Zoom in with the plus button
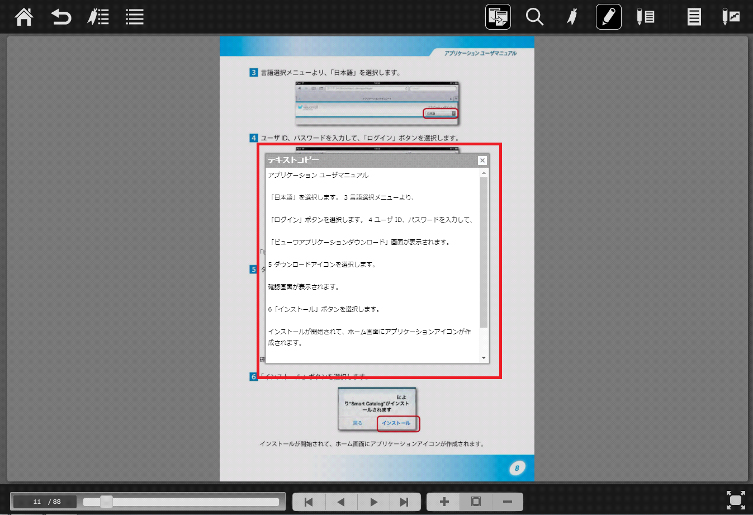The height and width of the screenshot is (515, 753). [x=444, y=502]
